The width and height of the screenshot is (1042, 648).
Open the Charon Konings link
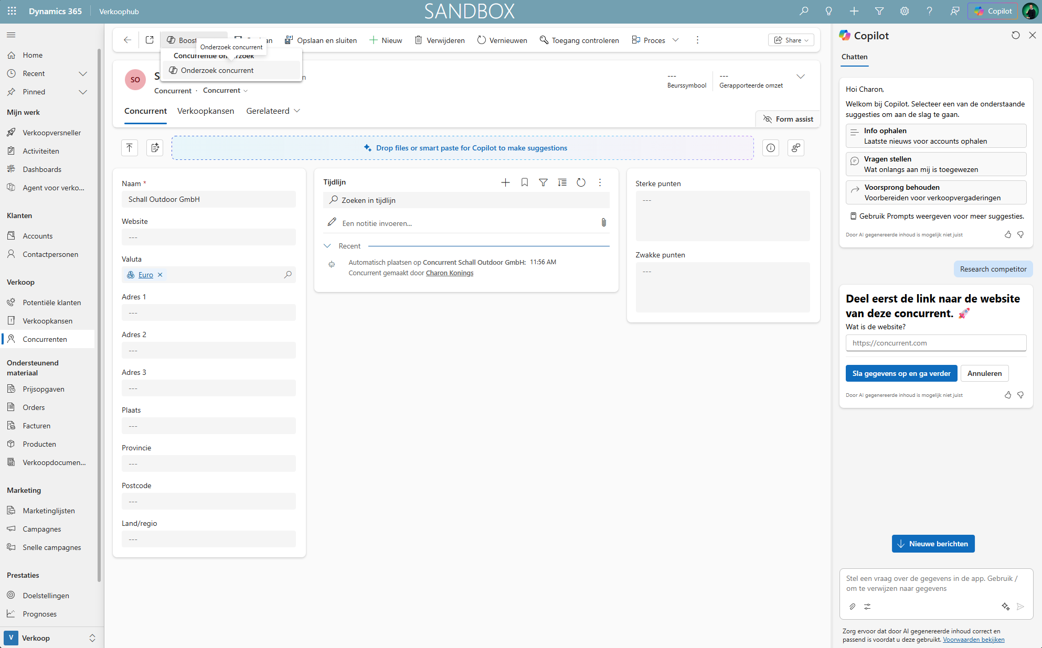click(x=449, y=273)
